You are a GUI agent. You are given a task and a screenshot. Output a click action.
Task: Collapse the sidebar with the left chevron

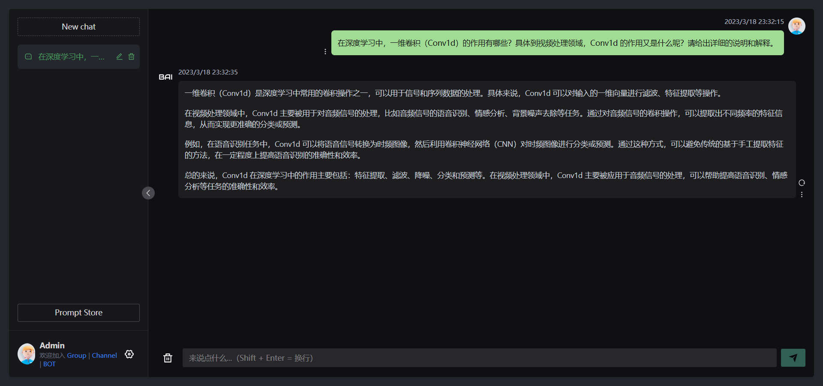(x=148, y=193)
